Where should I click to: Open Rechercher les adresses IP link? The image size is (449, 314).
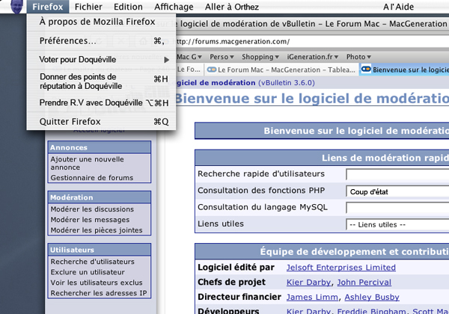coord(99,292)
